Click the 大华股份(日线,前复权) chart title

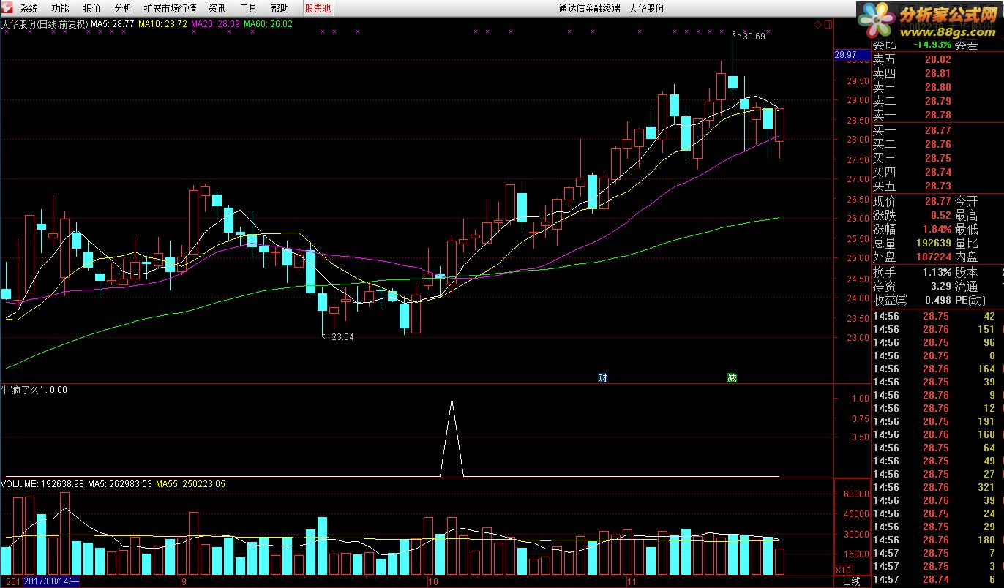(x=45, y=24)
